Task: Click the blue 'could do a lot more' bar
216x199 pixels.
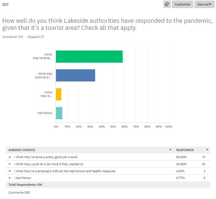Action: pyautogui.click(x=75, y=75)
